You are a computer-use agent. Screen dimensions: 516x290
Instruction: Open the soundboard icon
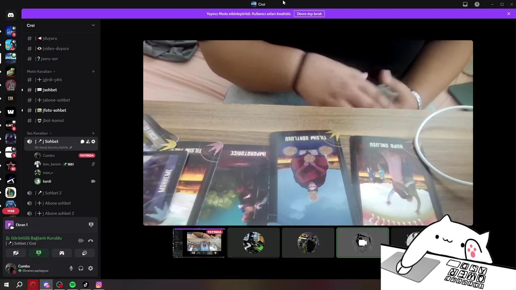click(x=85, y=253)
